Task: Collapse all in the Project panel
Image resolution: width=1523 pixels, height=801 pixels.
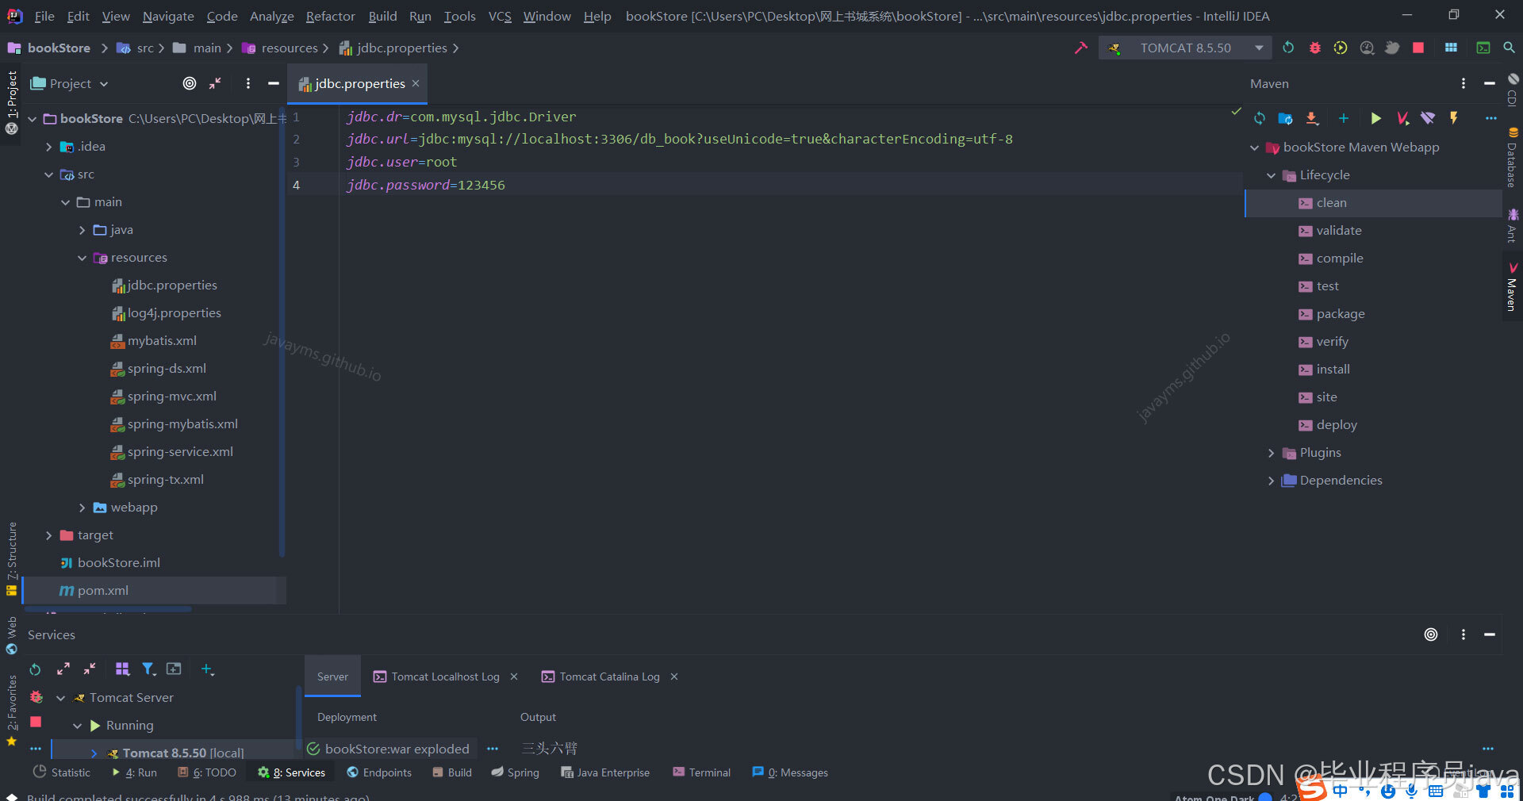Action: click(215, 83)
